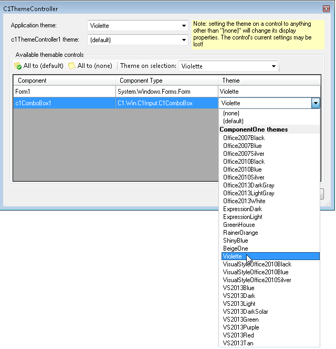The image size is (336, 349).
Task: Expand the c1ThemeController1 theme combo box
Action: (184, 40)
